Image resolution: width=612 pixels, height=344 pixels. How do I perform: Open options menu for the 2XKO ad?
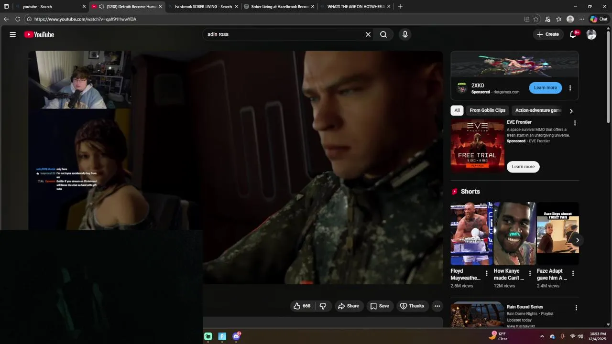[570, 88]
